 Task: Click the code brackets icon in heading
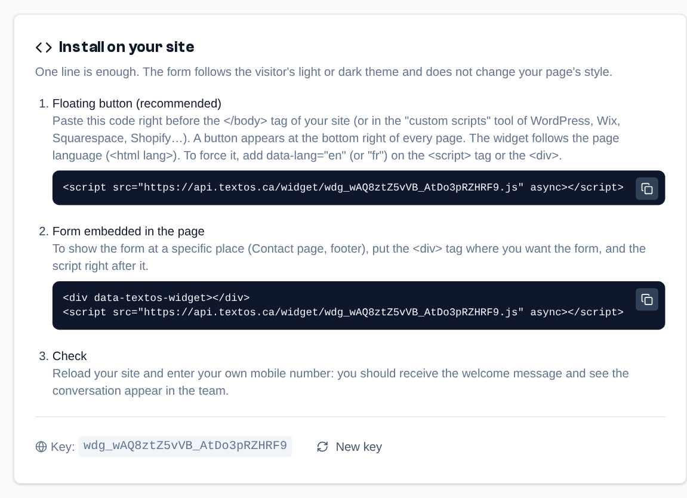point(44,47)
